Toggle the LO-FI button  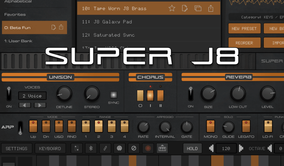coord(268,126)
